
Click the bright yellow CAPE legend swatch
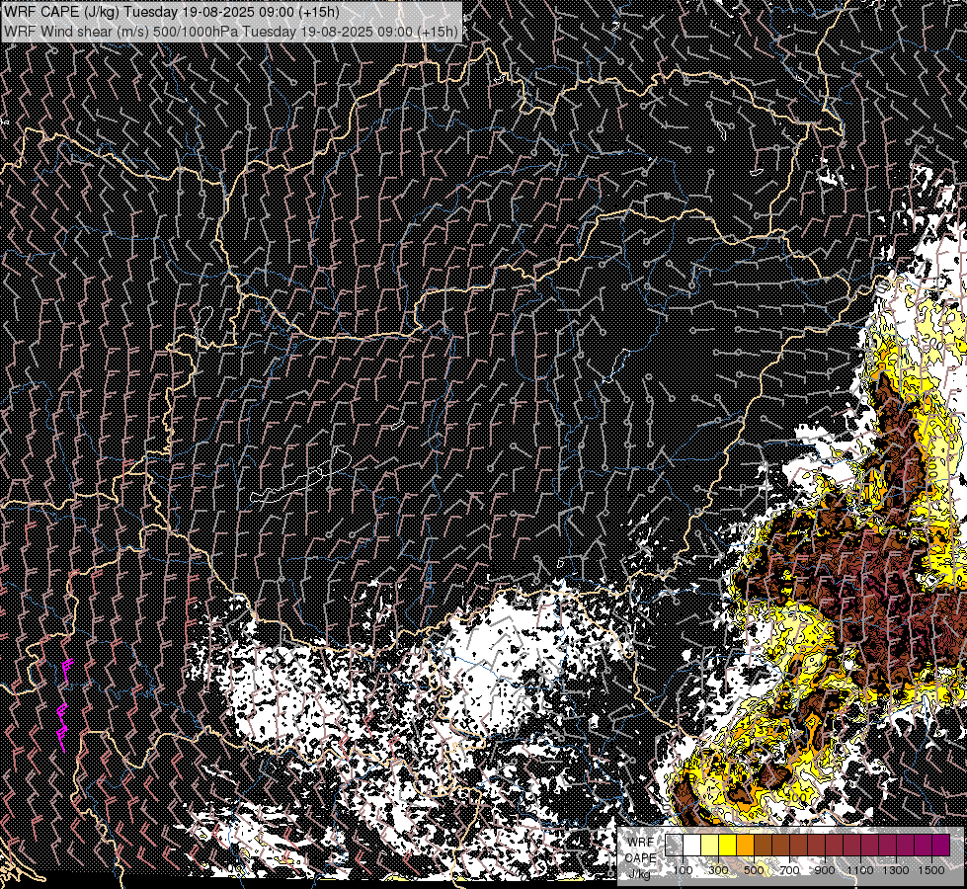[x=727, y=845]
